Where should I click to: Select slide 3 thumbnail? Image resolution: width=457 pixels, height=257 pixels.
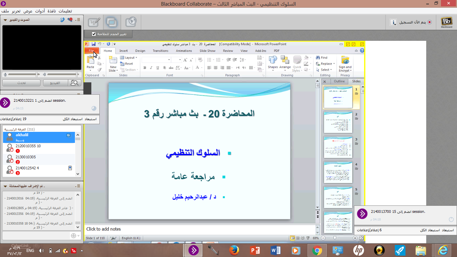pos(338,147)
